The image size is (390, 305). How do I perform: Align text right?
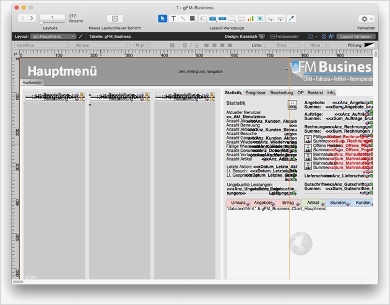click(x=222, y=45)
